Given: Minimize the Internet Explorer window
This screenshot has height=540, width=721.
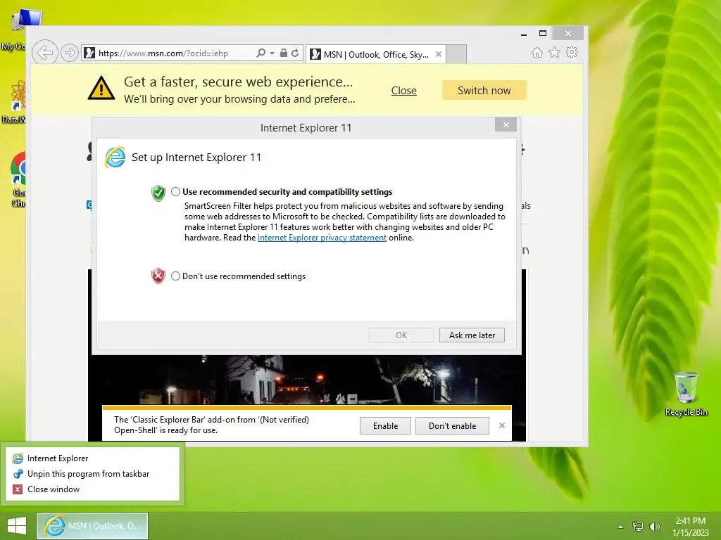Looking at the screenshot, I should pyautogui.click(x=524, y=34).
